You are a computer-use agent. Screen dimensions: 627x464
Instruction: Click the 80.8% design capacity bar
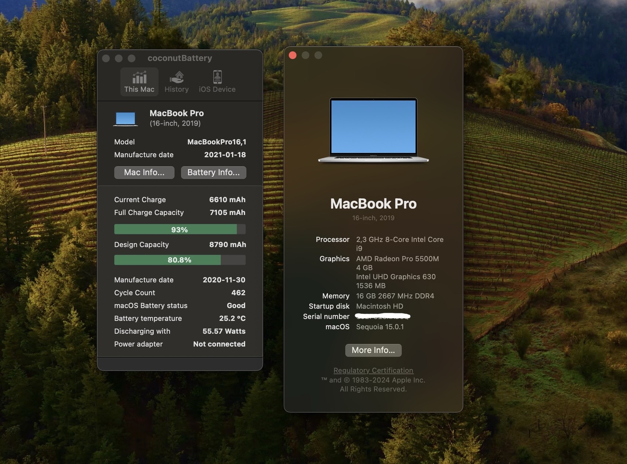click(x=180, y=260)
